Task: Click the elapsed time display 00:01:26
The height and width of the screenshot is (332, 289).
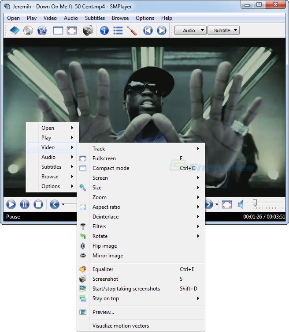Action: [252, 217]
